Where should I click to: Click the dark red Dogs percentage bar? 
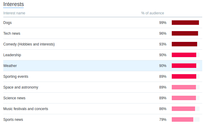[186, 23]
